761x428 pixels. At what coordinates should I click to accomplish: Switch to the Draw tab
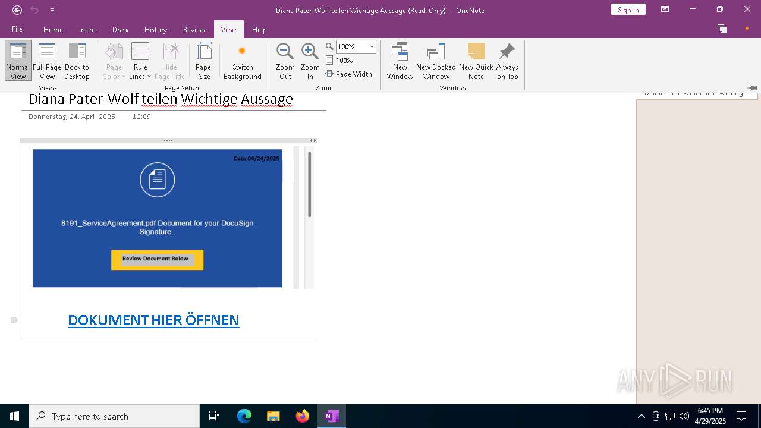(x=120, y=29)
